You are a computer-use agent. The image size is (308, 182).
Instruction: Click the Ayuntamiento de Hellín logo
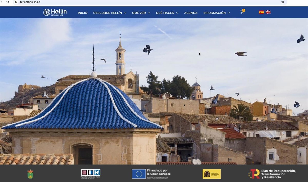click(91, 174)
